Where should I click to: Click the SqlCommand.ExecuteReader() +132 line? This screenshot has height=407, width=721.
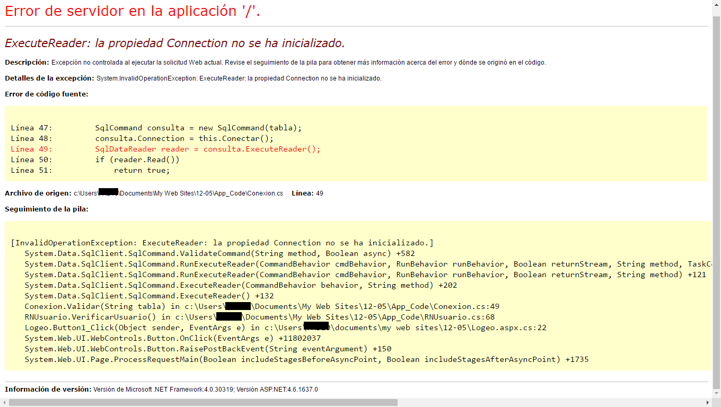click(149, 296)
